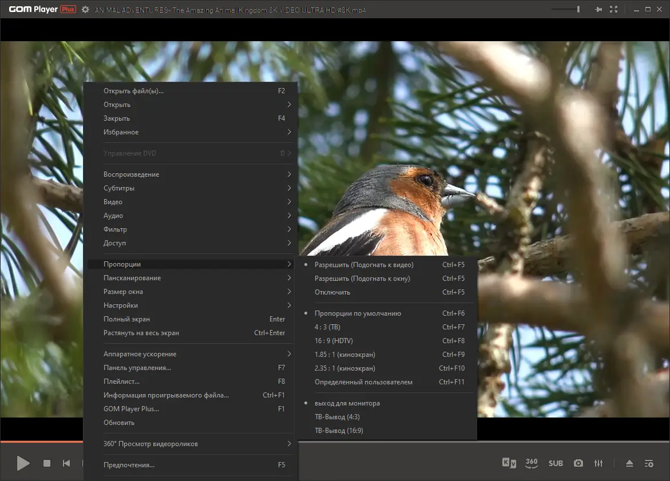
Task: Take a screenshot with the camera icon
Action: [x=578, y=463]
